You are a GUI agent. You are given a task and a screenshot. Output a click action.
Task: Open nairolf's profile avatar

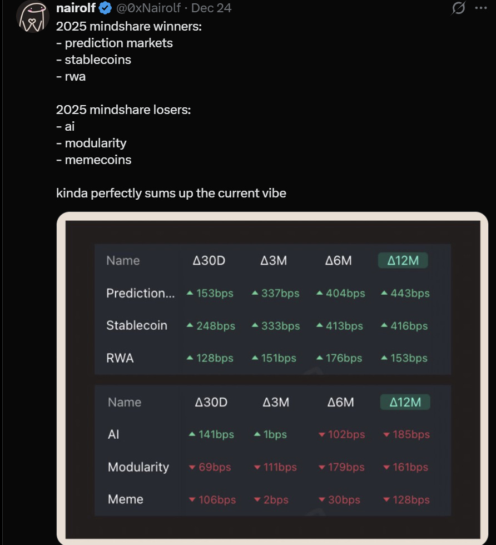point(33,16)
